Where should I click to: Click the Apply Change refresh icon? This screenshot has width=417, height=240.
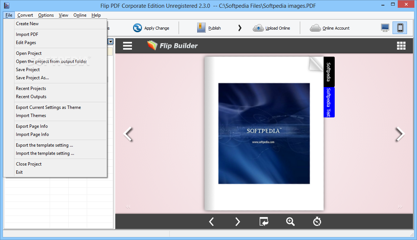137,28
